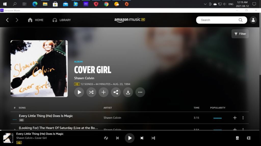Open the volume control in system tray
The width and height of the screenshot is (261, 146).
[x=225, y=4]
